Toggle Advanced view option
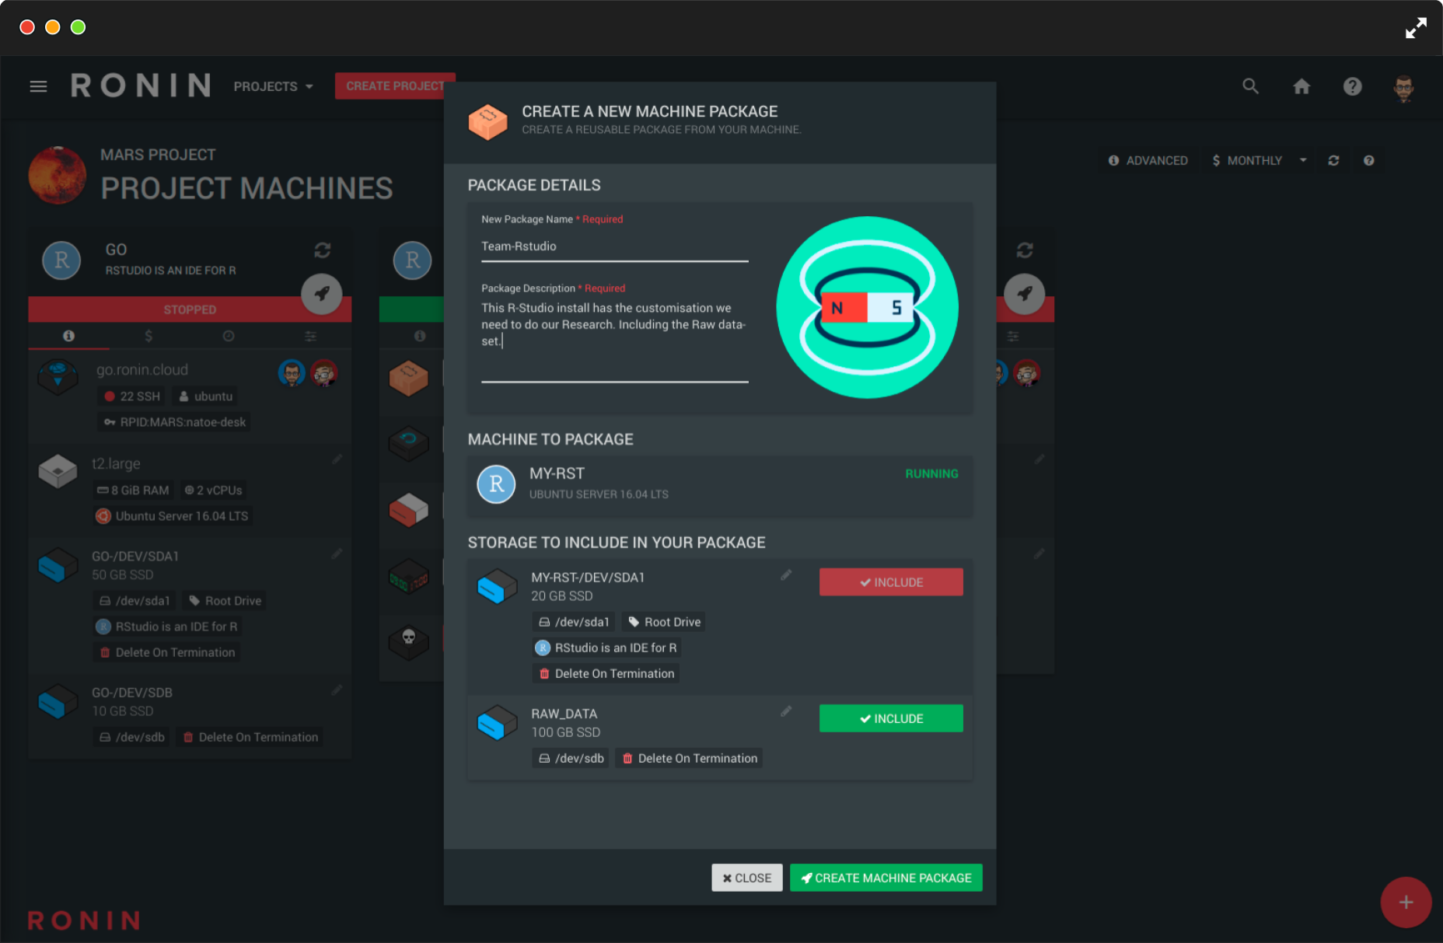 pyautogui.click(x=1148, y=160)
